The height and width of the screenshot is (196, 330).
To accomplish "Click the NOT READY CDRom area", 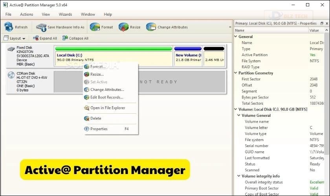I will point(159,82).
